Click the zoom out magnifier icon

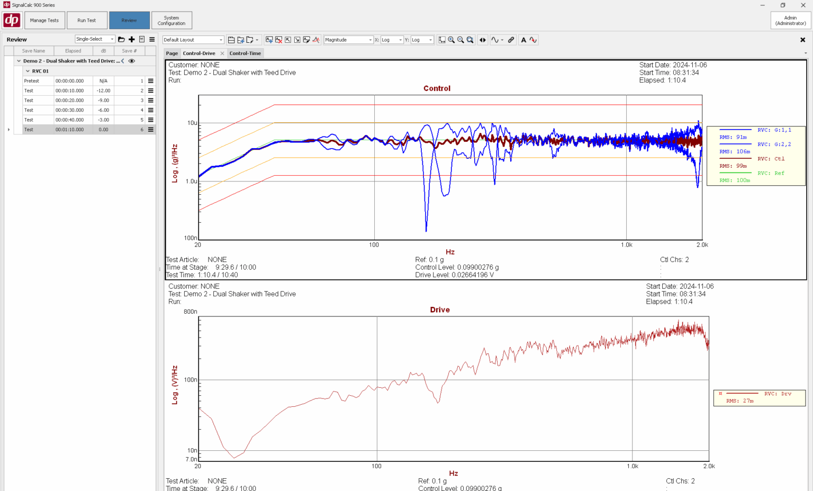point(461,40)
